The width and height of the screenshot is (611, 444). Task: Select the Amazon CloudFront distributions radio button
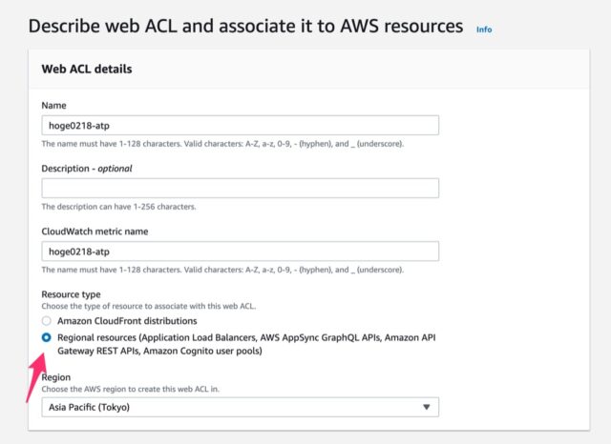click(x=47, y=321)
